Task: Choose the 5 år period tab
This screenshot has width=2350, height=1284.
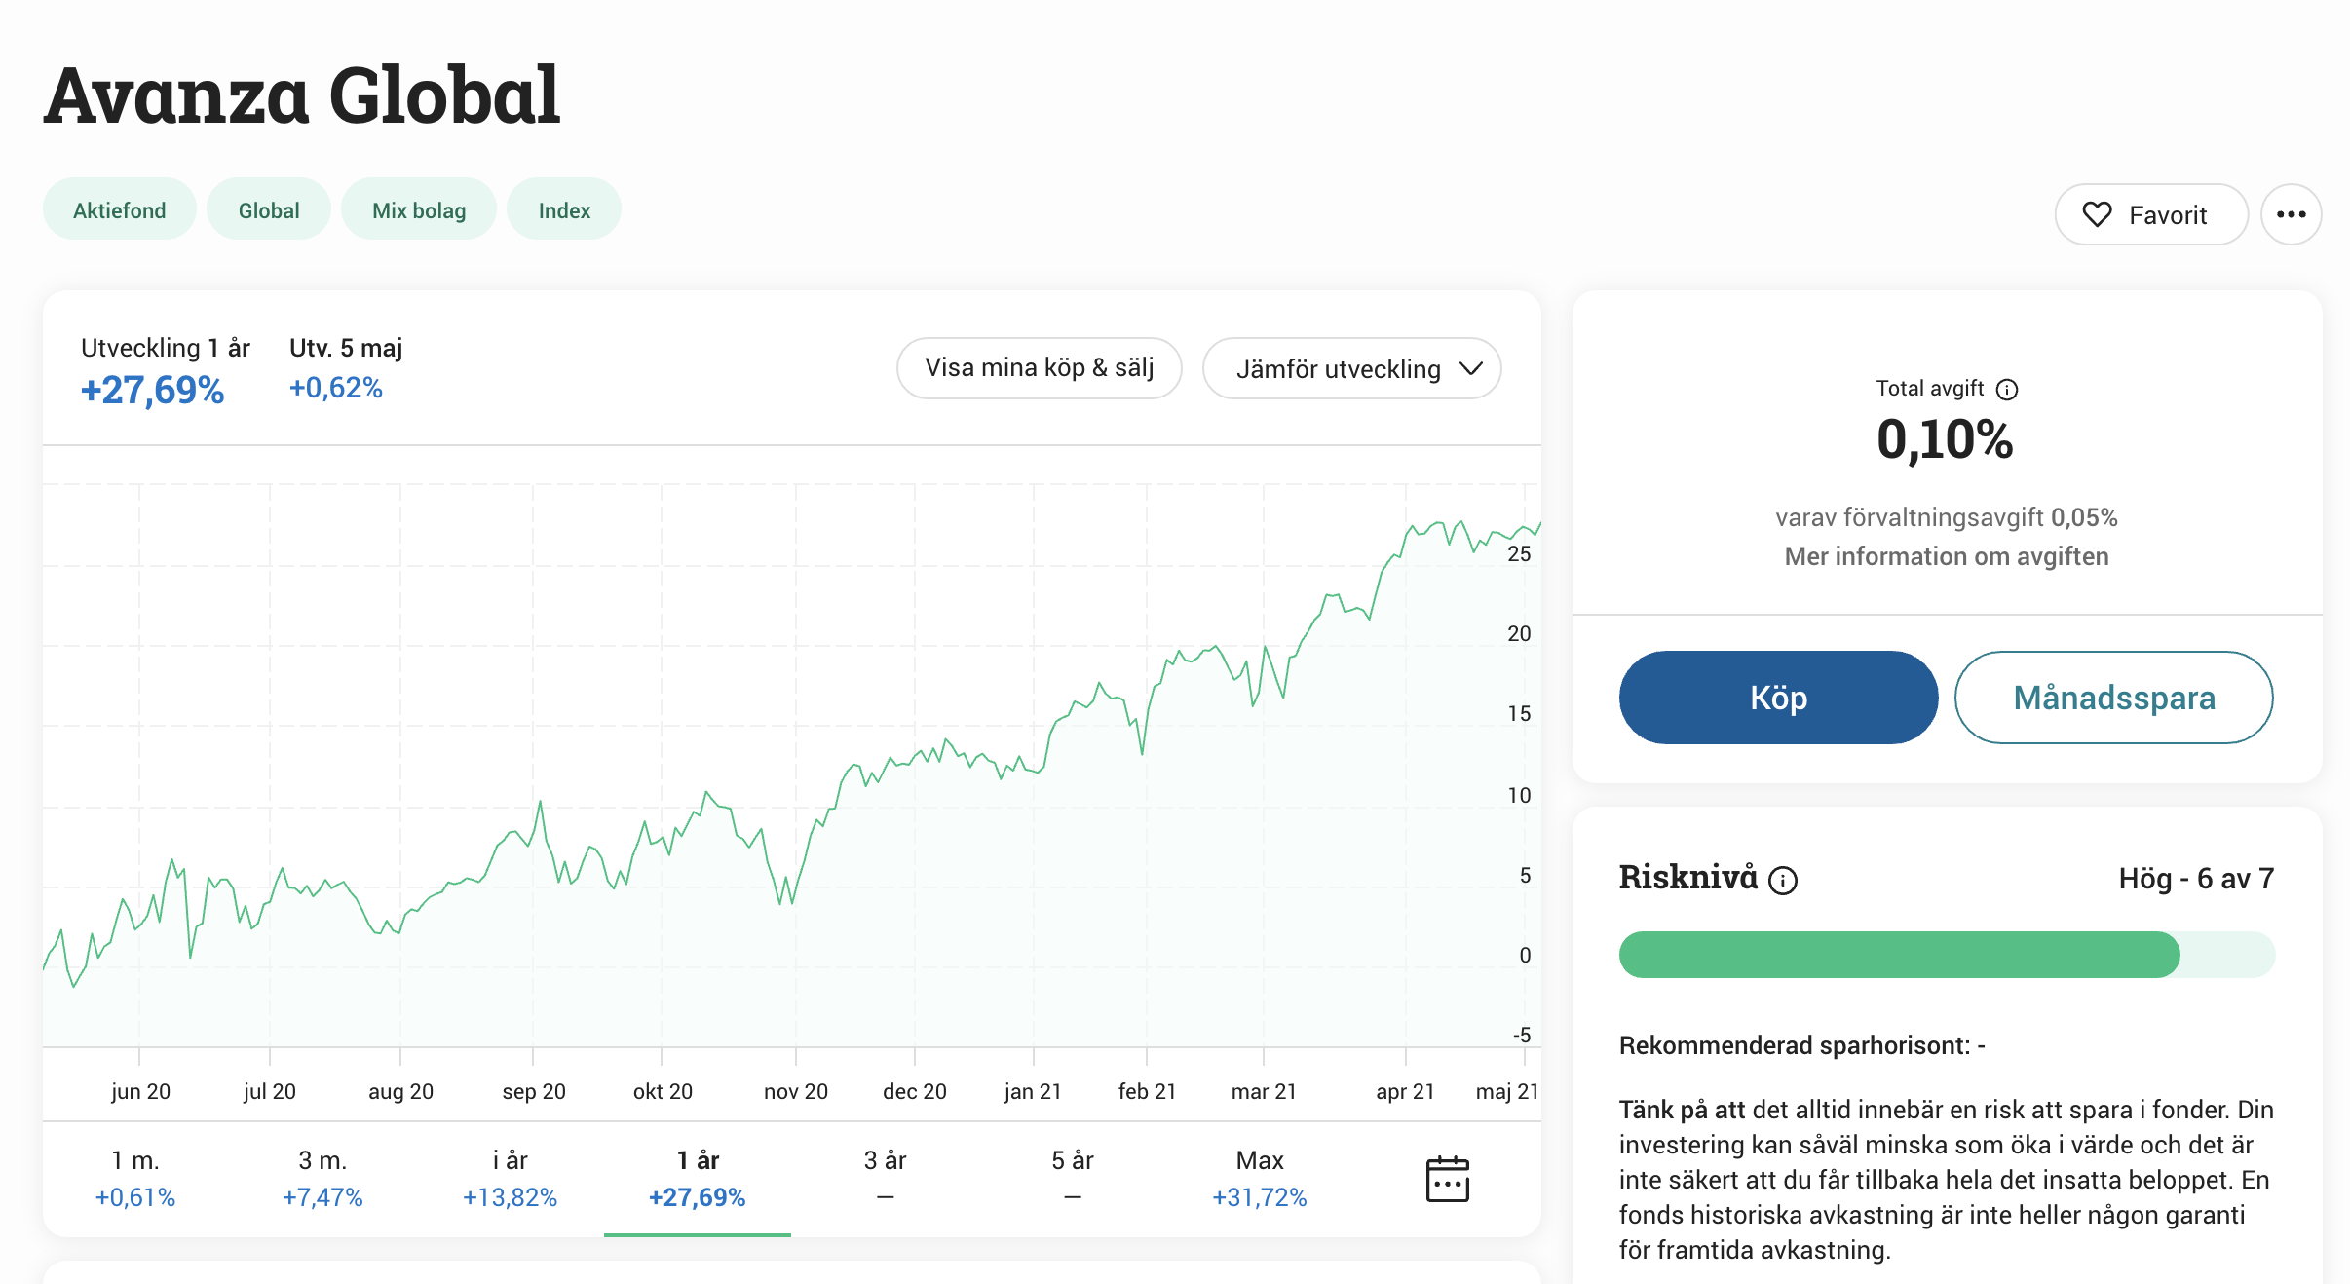Action: pyautogui.click(x=1072, y=1178)
